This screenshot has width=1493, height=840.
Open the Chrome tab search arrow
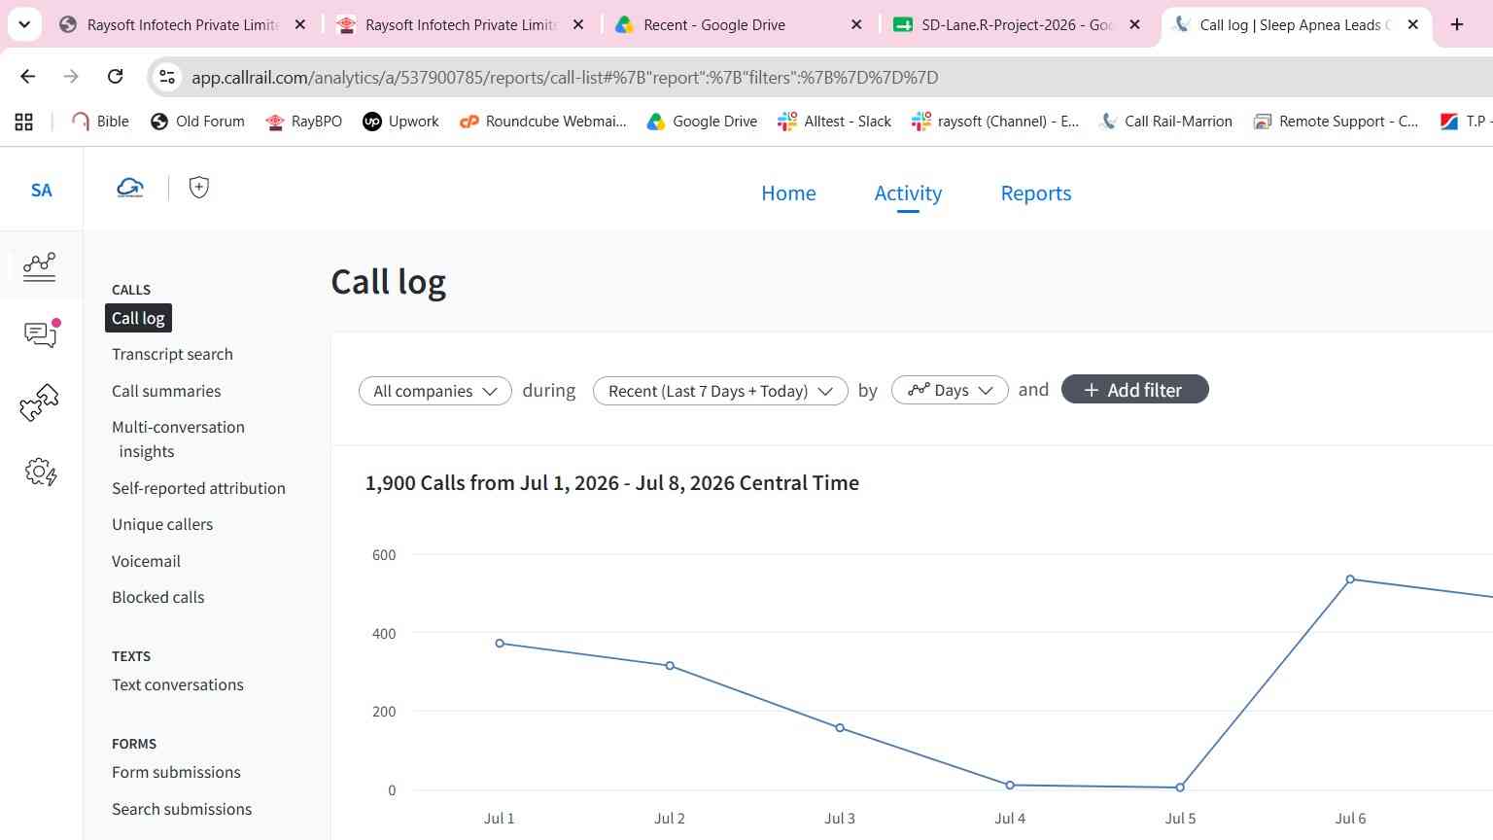click(24, 24)
